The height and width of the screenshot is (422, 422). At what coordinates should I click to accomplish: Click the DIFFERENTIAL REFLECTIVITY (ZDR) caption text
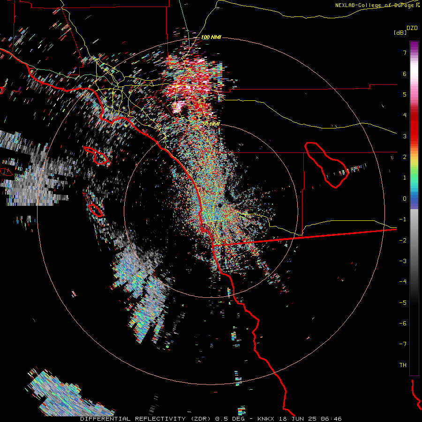coord(146,419)
